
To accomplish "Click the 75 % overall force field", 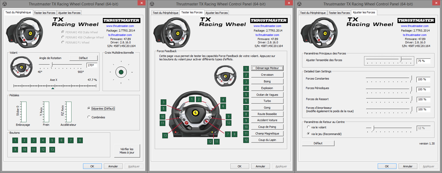I will pyautogui.click(x=423, y=61).
